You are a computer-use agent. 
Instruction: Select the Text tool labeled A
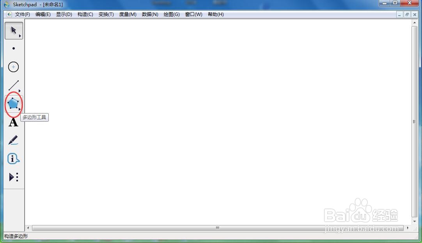pyautogui.click(x=14, y=122)
